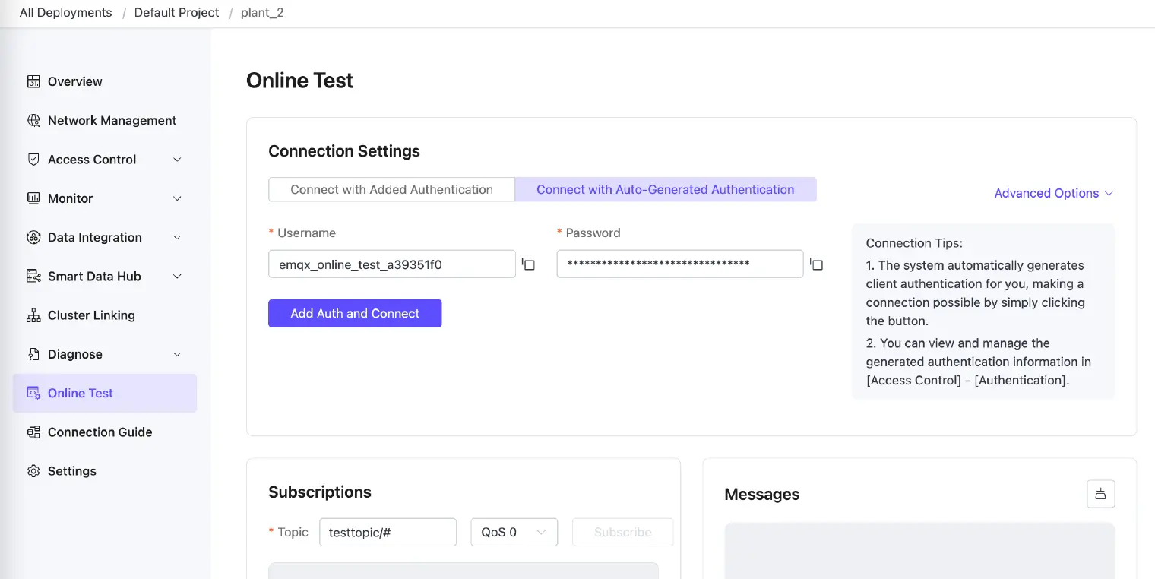Click the Subscriptions section heading
The width and height of the screenshot is (1155, 579).
(x=320, y=492)
